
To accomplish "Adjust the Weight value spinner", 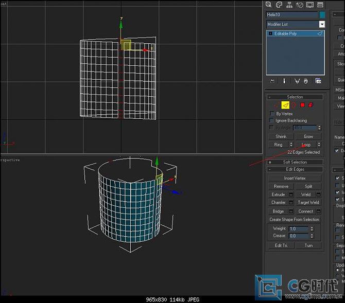I will (312, 229).
